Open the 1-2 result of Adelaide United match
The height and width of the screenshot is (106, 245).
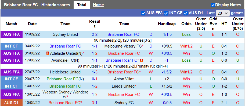95,53
